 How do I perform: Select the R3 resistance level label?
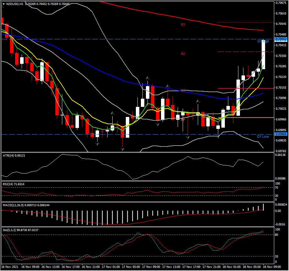coord(183,24)
